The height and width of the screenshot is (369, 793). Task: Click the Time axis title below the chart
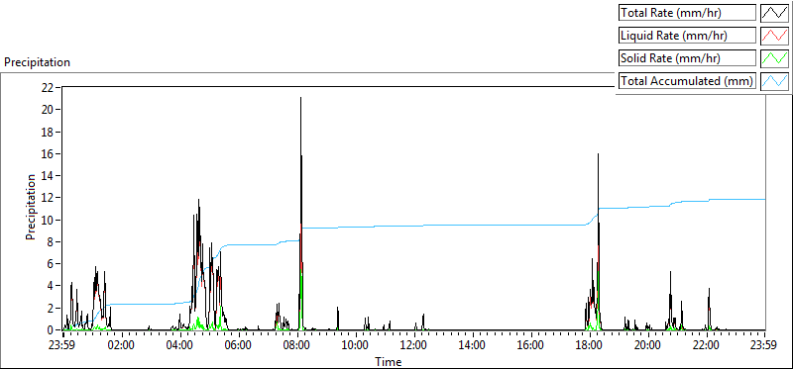[x=389, y=361]
